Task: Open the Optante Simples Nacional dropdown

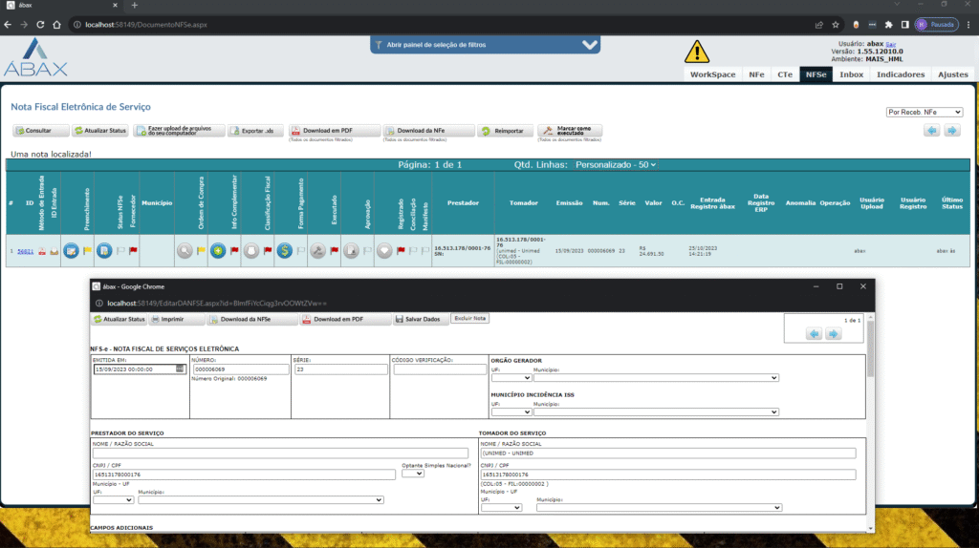Action: [412, 474]
